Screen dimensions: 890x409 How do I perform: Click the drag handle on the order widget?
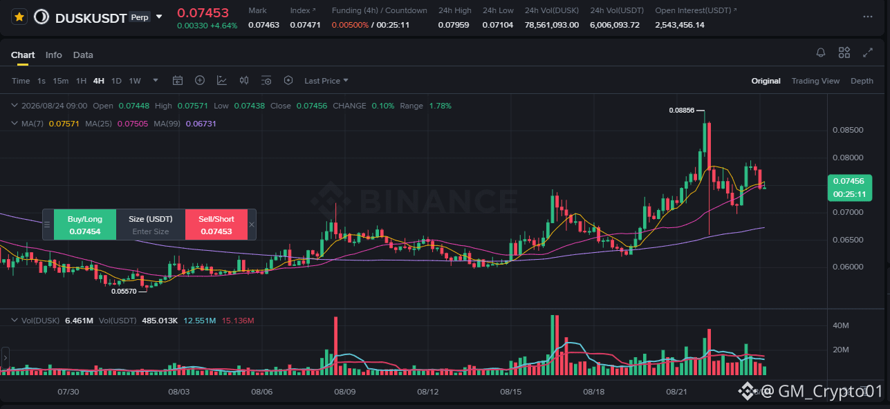coord(47,225)
